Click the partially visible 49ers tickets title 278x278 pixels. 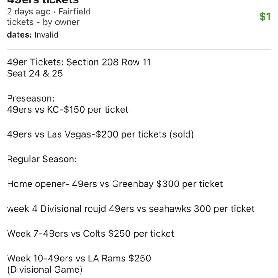[43, 2]
